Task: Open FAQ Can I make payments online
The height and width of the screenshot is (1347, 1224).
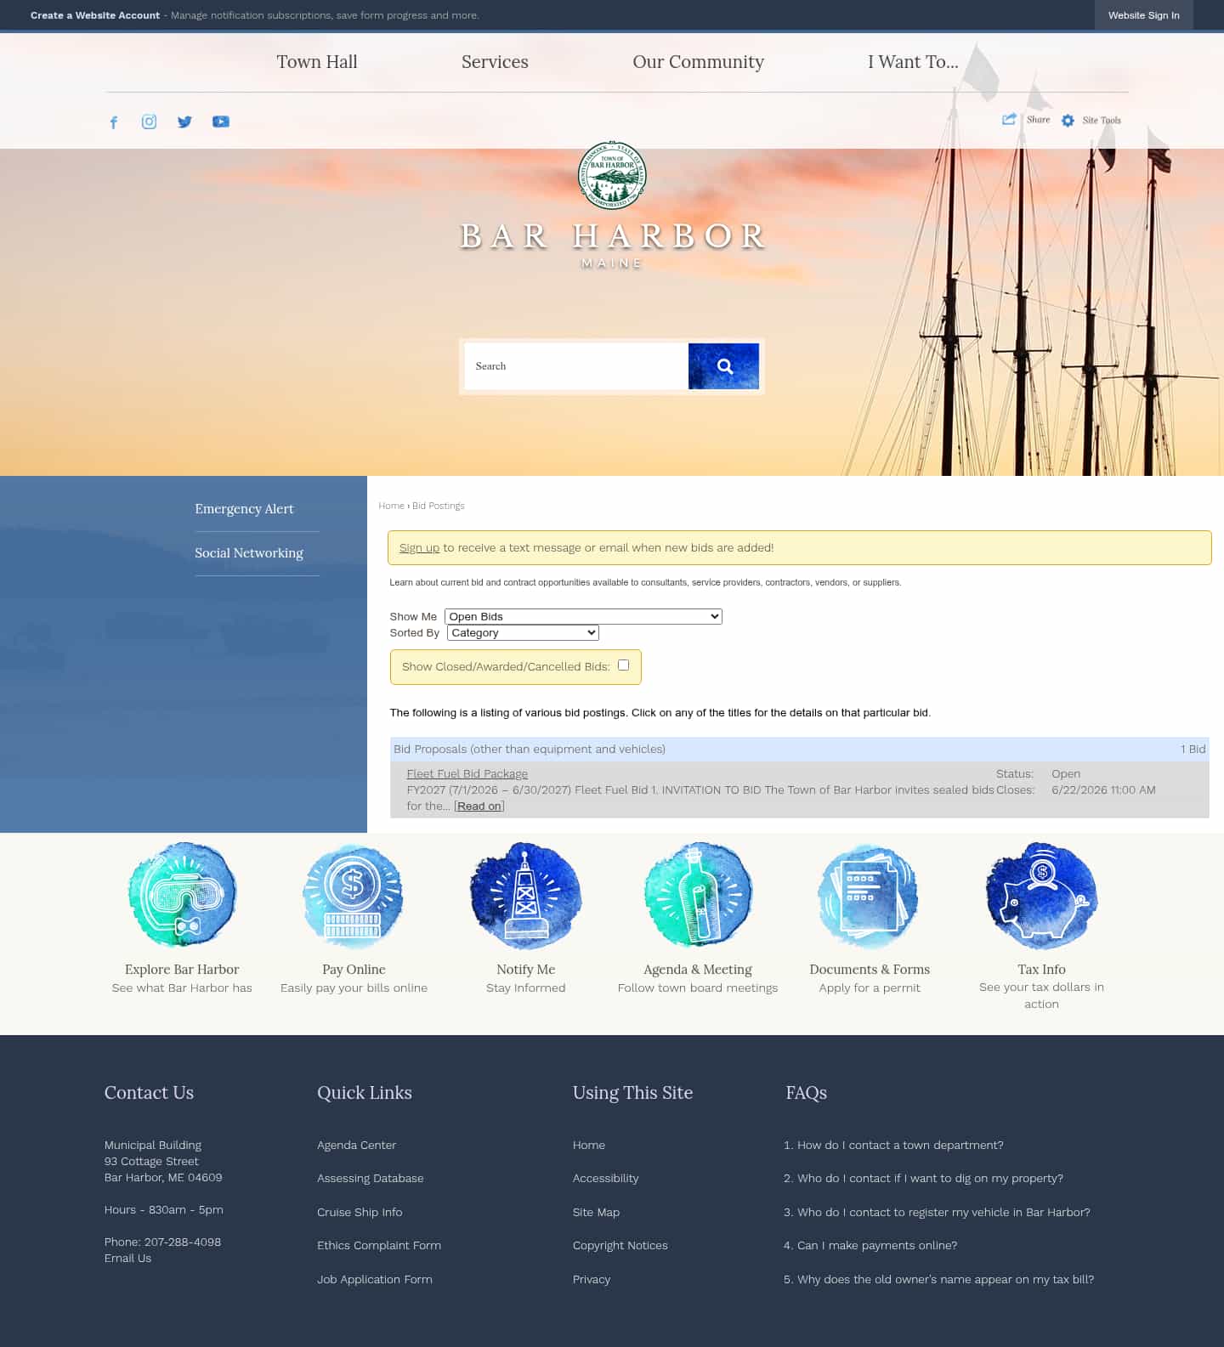Action: pyautogui.click(x=877, y=1245)
